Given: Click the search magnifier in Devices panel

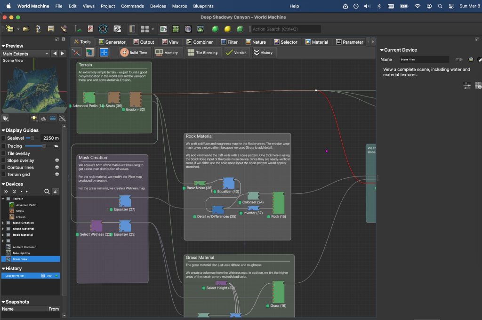Looking at the screenshot, I should coord(47,192).
